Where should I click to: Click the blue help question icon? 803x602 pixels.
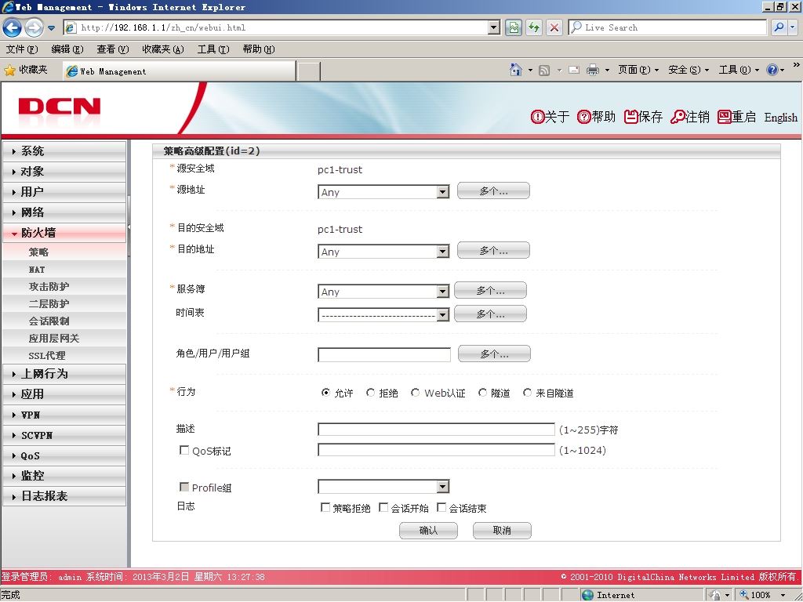[x=772, y=70]
